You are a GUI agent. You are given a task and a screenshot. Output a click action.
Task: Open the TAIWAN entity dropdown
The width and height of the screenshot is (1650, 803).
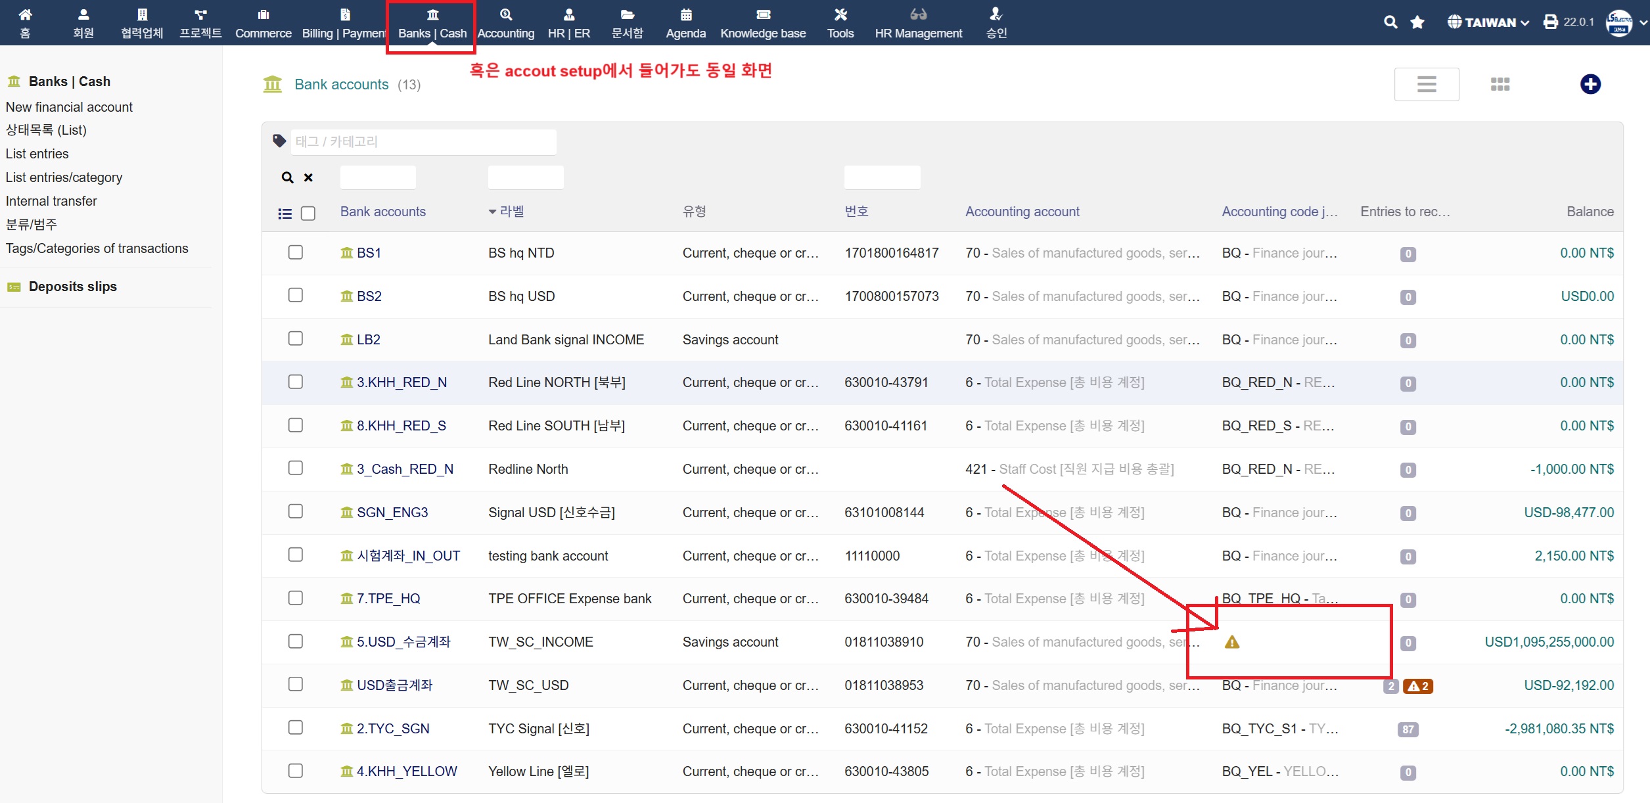click(1488, 22)
